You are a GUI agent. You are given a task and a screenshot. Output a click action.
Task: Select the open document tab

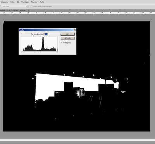coord(14,10)
